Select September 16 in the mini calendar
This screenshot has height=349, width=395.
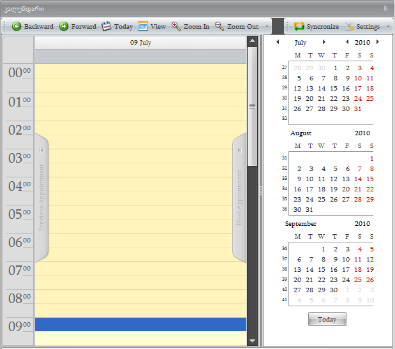[334, 270]
